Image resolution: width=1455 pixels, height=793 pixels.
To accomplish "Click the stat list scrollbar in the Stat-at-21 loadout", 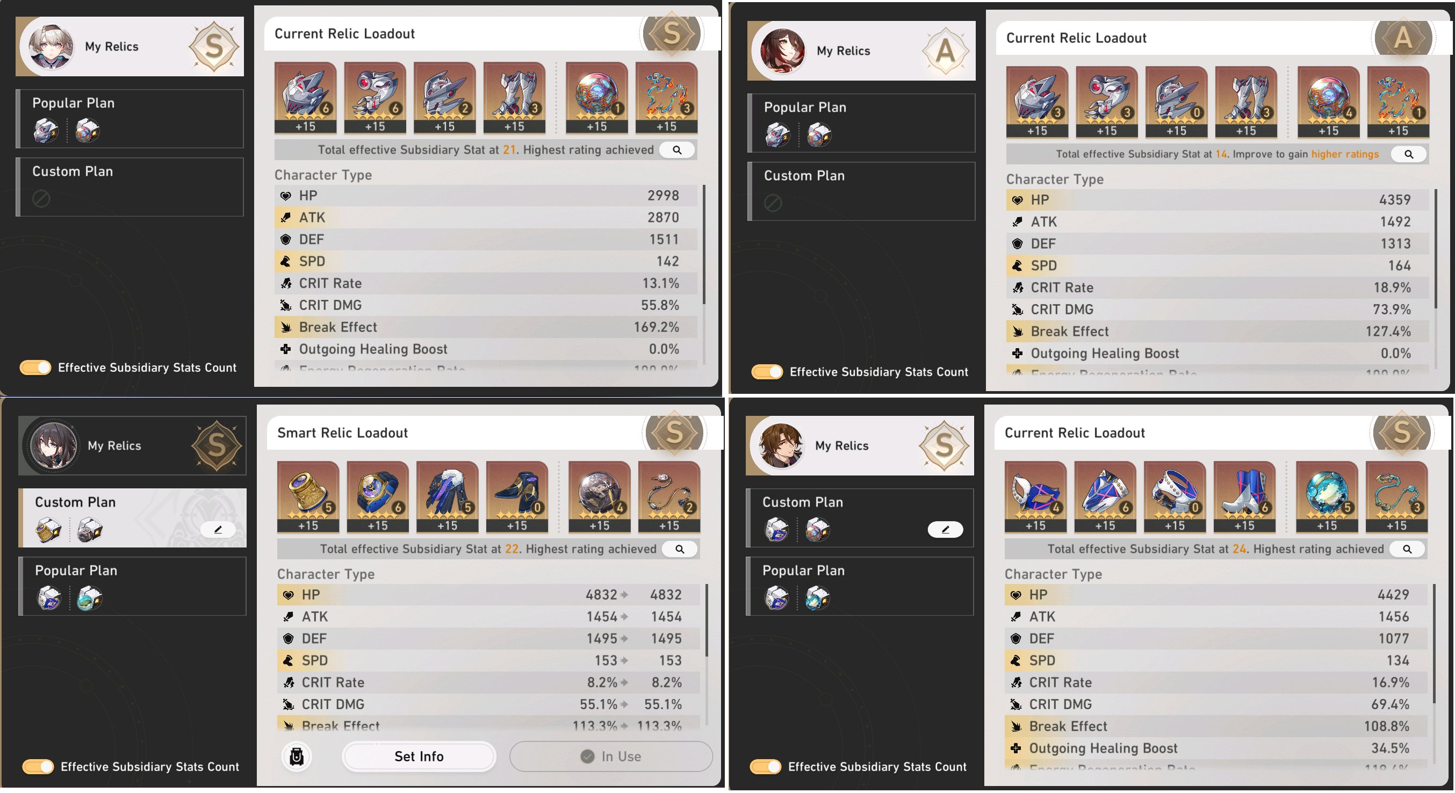I will click(x=704, y=244).
